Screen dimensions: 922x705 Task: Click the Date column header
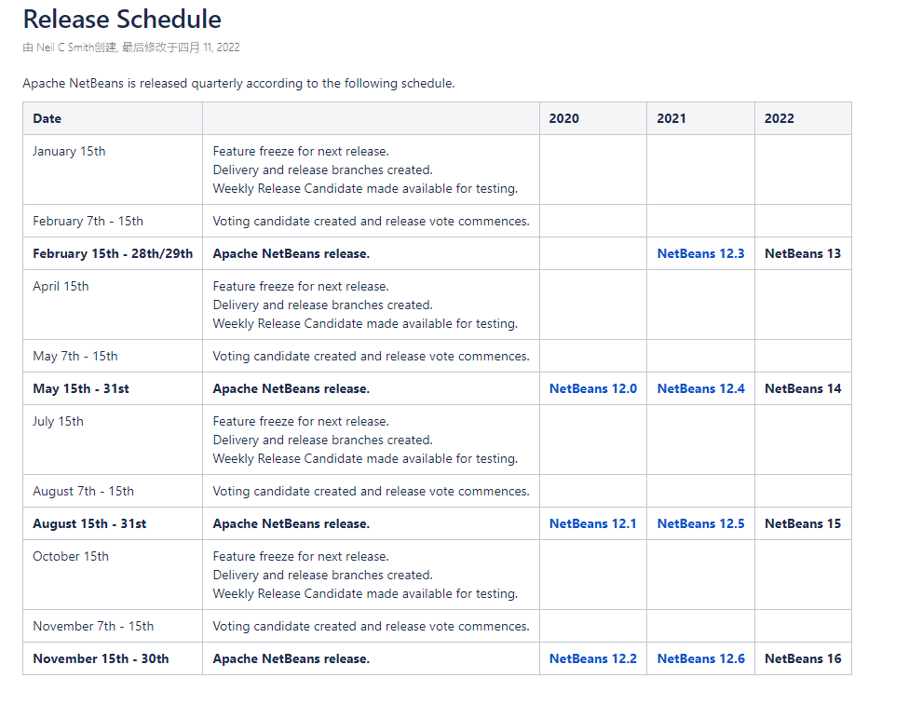[47, 118]
